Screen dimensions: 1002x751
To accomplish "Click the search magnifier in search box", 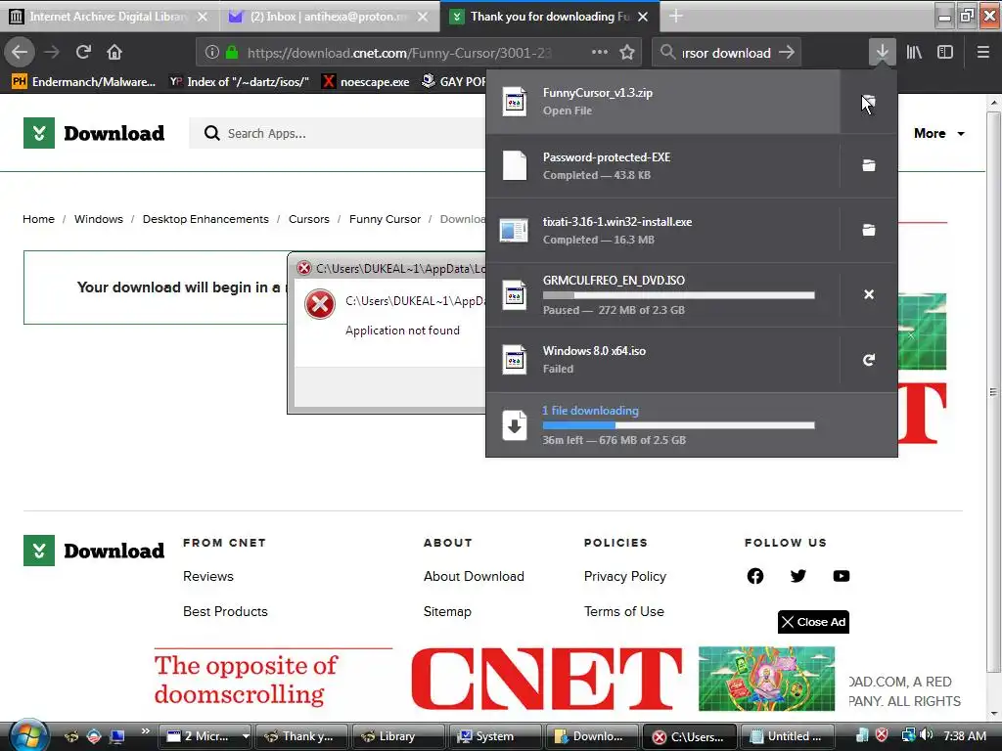I will 667,53.
